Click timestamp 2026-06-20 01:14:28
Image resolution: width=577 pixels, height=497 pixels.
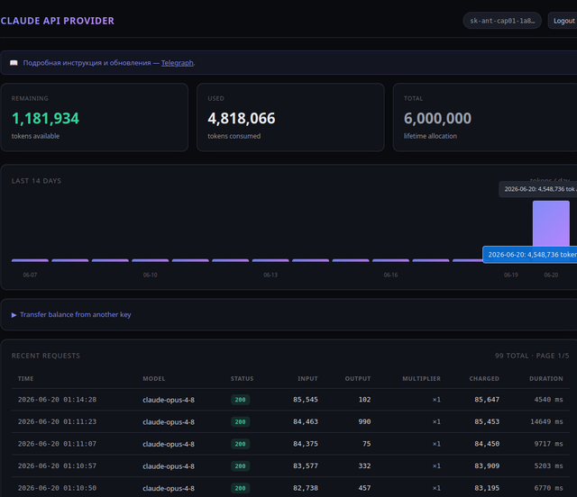coord(57,400)
